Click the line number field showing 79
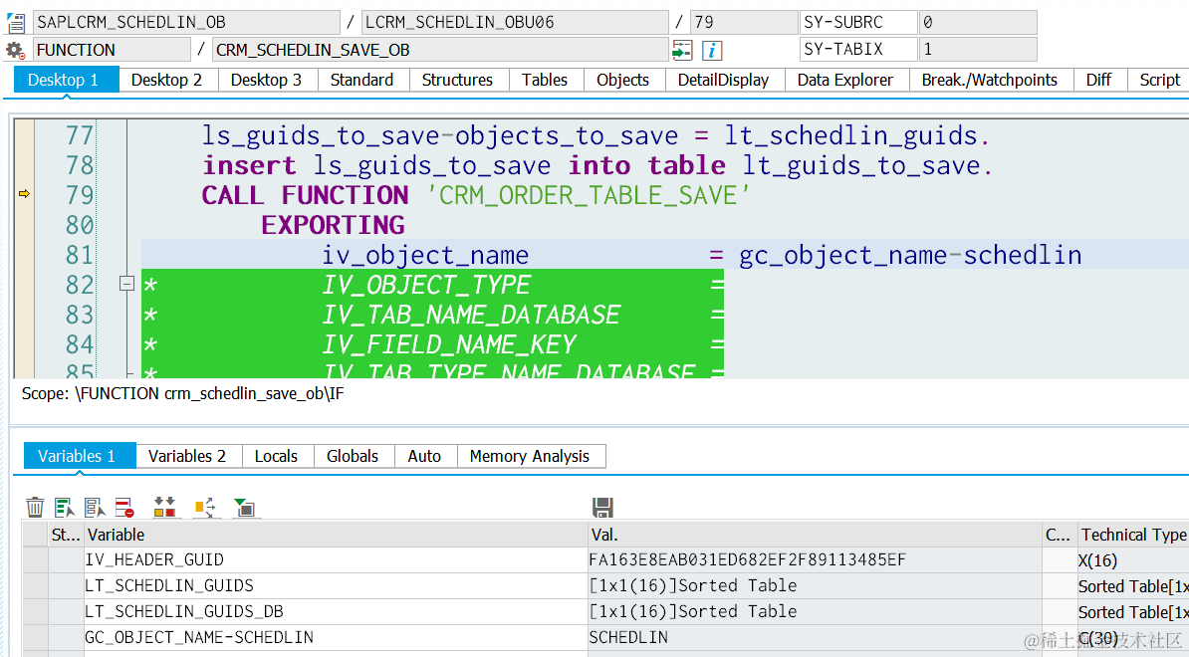This screenshot has height=657, width=1189. click(744, 22)
